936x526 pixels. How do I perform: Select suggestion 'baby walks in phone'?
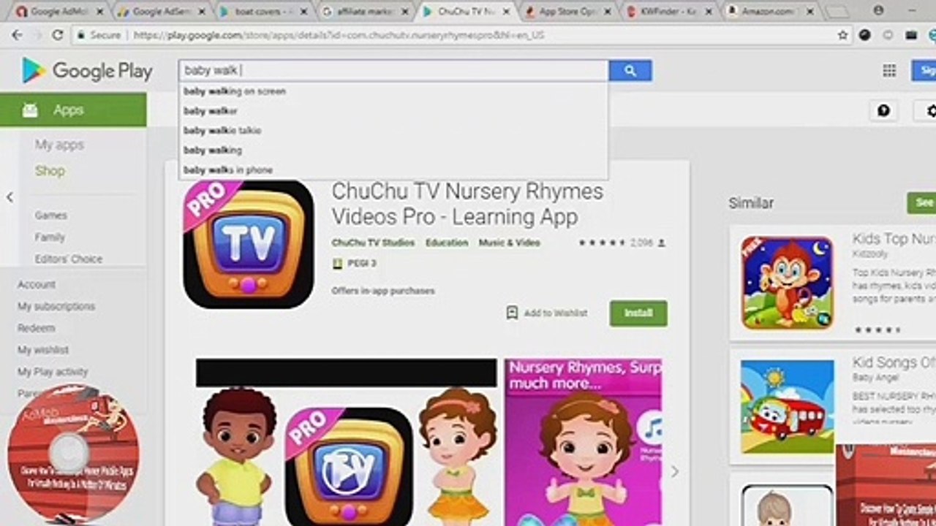[394, 169]
